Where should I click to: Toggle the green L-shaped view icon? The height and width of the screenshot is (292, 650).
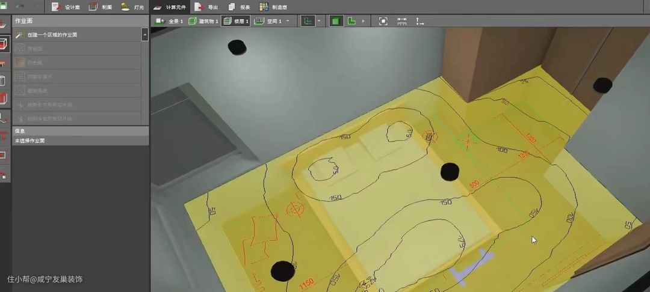[x=351, y=21]
